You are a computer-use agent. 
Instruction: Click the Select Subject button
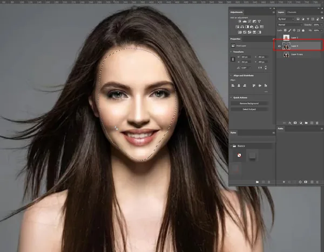[x=249, y=109]
